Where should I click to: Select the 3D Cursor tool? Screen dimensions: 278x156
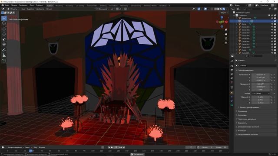point(4,23)
